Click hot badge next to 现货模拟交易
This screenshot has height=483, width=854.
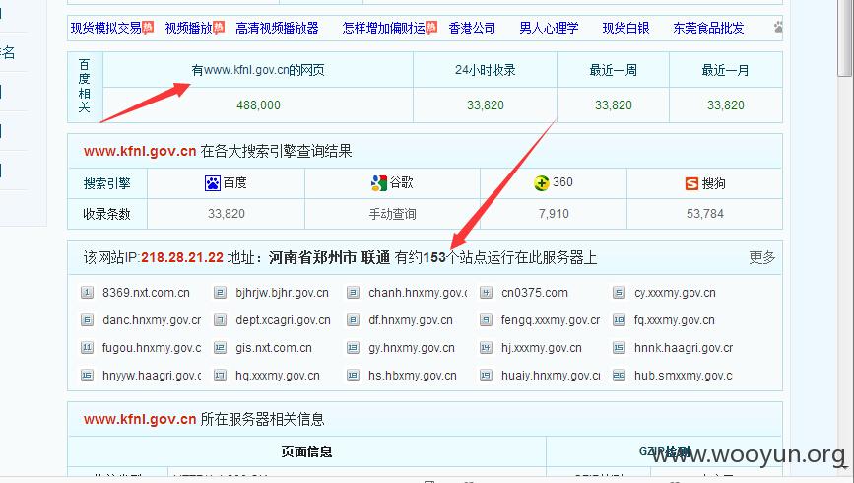pos(148,28)
